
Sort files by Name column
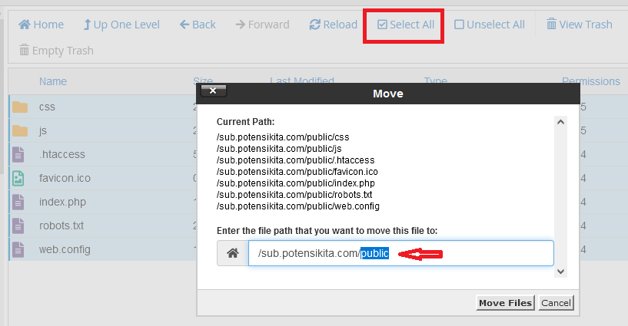(x=53, y=81)
